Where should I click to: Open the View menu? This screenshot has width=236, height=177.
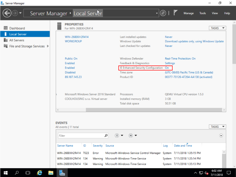[215, 13]
